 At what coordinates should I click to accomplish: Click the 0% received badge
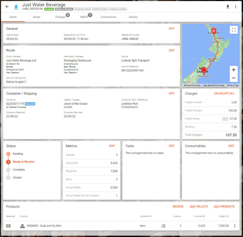(x=8, y=226)
